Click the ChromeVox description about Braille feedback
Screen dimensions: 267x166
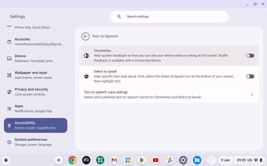click(161, 58)
